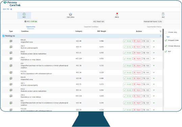Reject the second Dependence on renal dialysis opportunity

click(x=137, y=96)
